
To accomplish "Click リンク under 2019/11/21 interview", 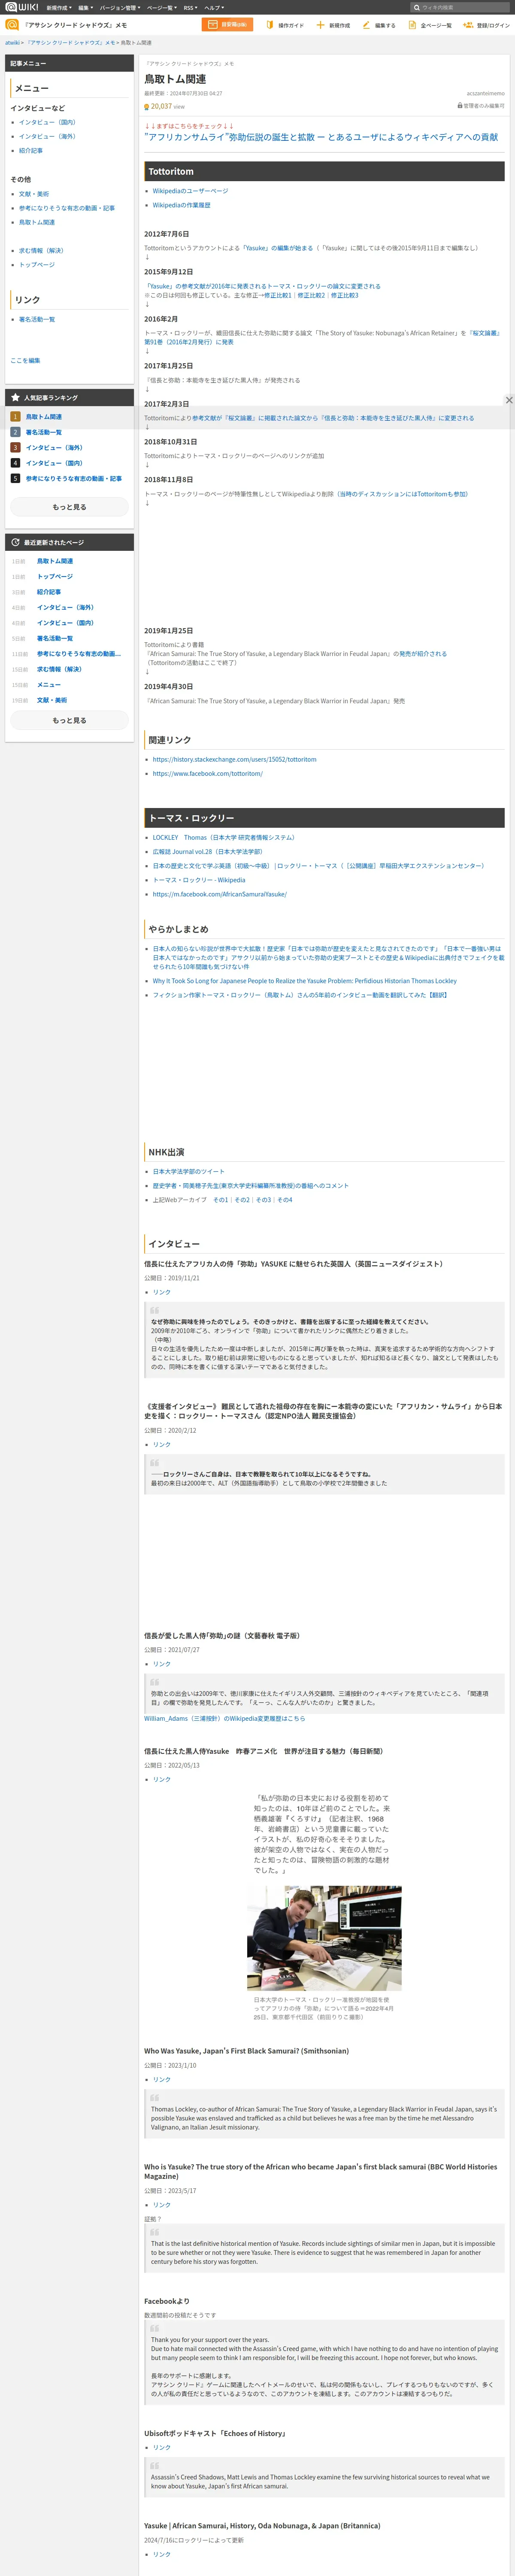I will click(x=161, y=1292).
